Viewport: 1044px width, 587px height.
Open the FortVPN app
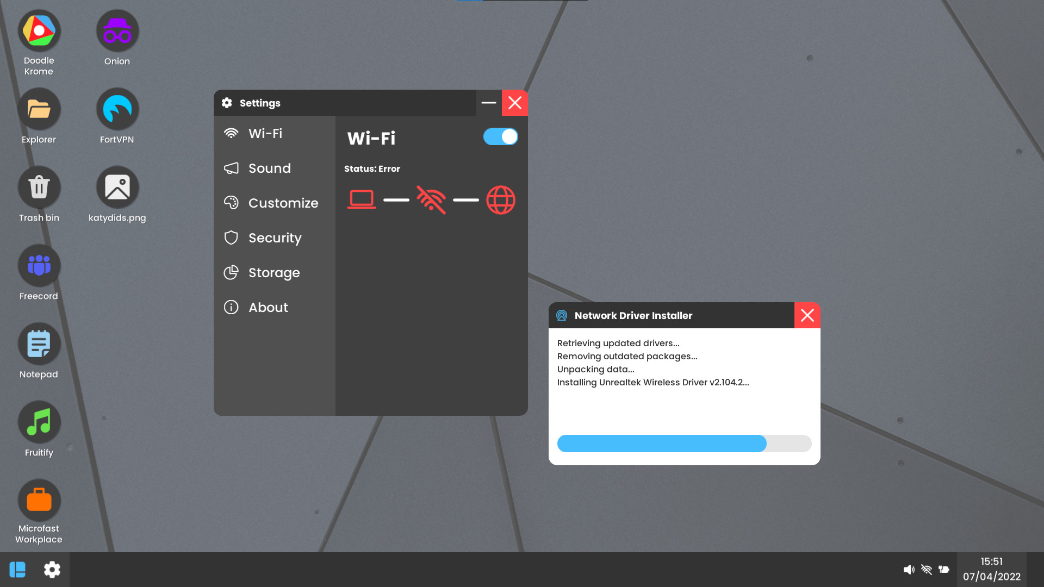pos(117,108)
